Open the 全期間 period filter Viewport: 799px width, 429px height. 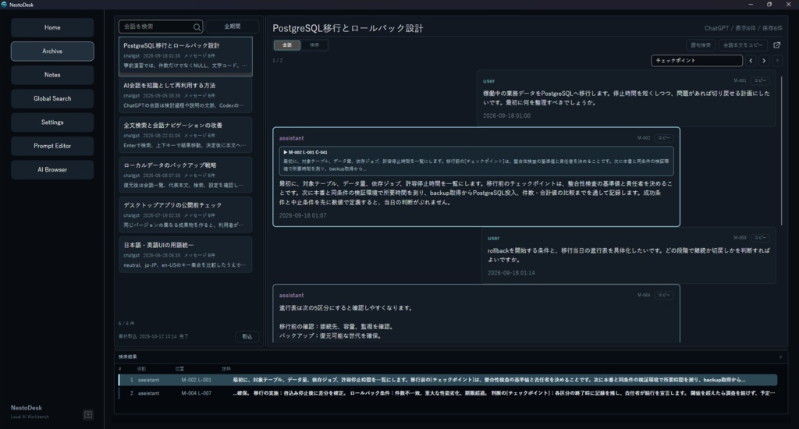pos(233,27)
